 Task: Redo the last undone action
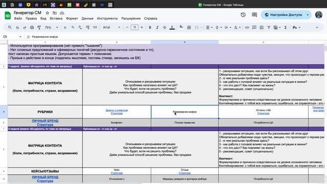click(x=25, y=28)
